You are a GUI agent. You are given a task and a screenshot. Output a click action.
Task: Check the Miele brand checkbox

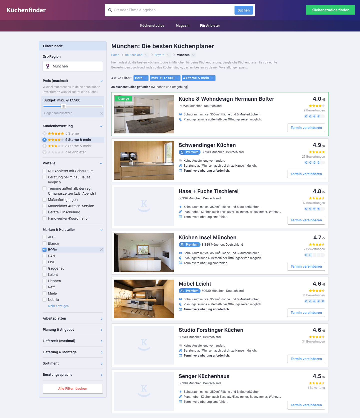[x=44, y=293]
